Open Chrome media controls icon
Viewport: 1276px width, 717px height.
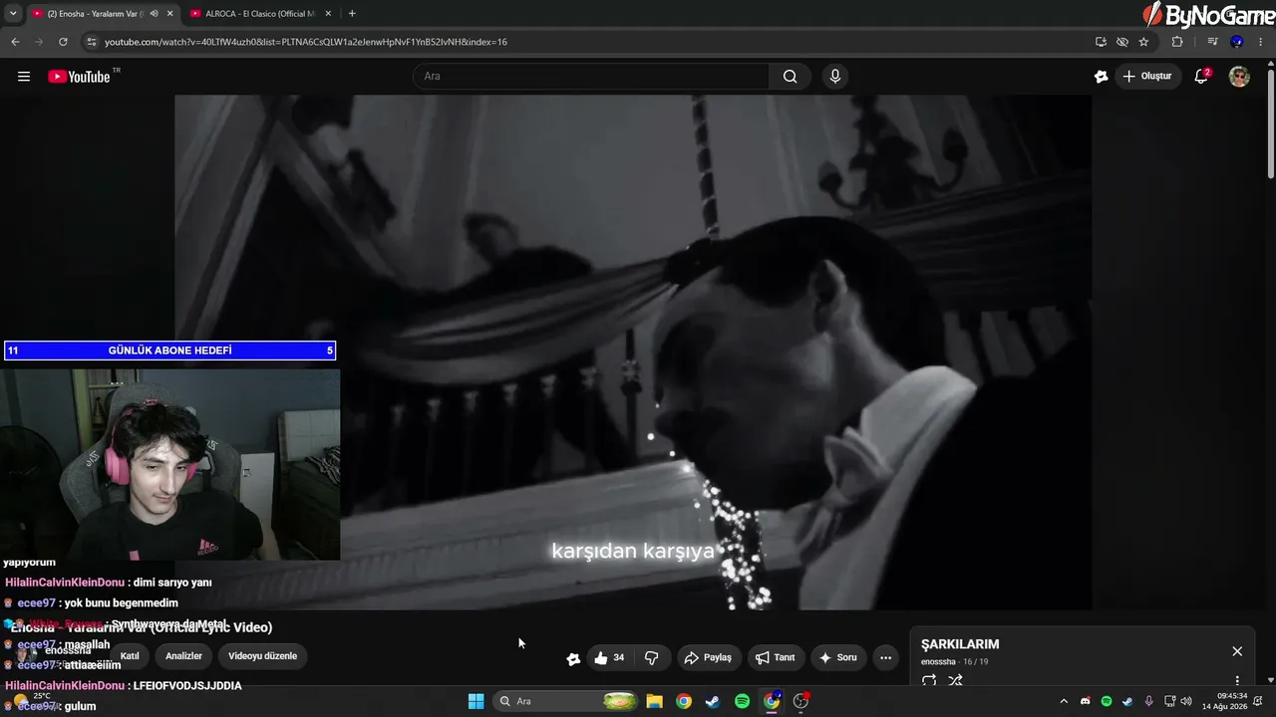(x=1212, y=42)
